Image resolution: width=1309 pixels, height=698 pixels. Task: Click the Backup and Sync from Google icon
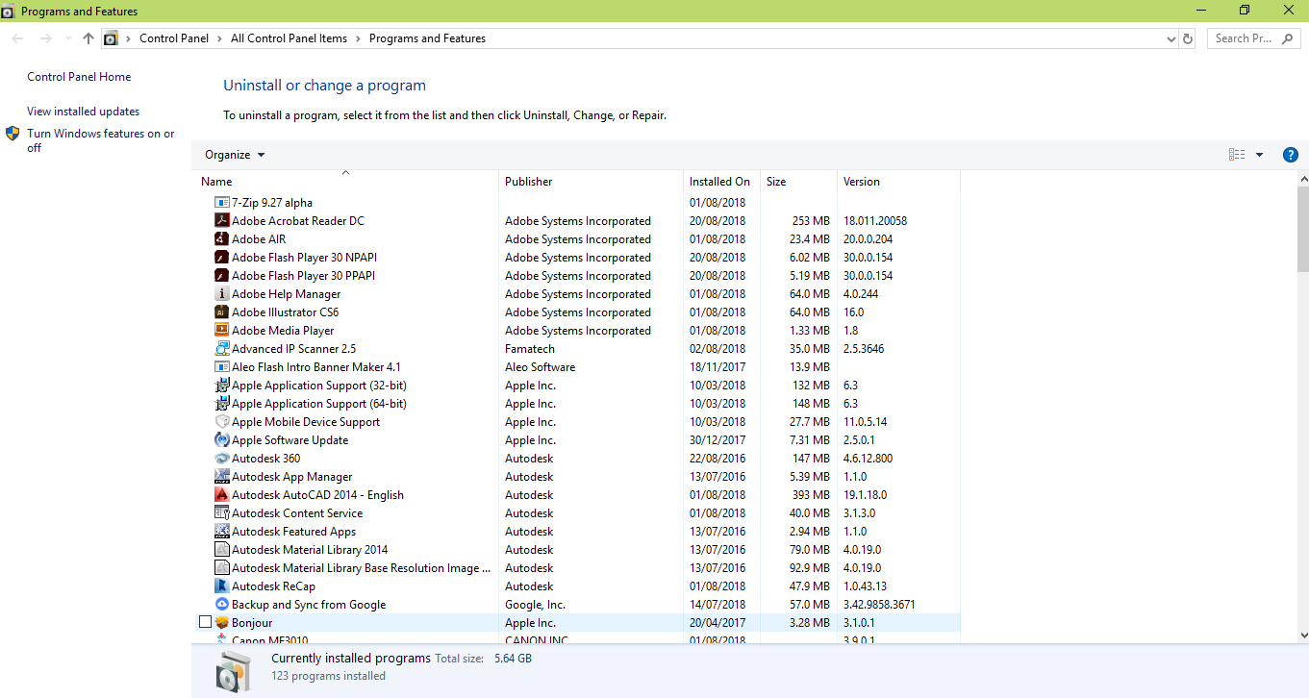coord(220,604)
